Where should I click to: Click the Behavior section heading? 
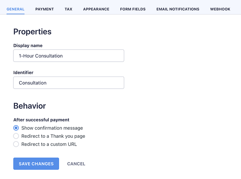(x=30, y=106)
